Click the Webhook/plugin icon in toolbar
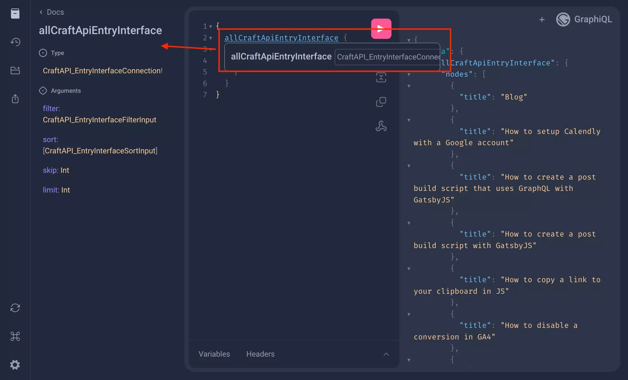The image size is (628, 380). coord(381,126)
